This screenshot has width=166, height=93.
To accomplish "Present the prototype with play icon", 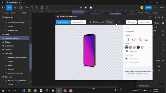I will pyautogui.click(x=155, y=7).
